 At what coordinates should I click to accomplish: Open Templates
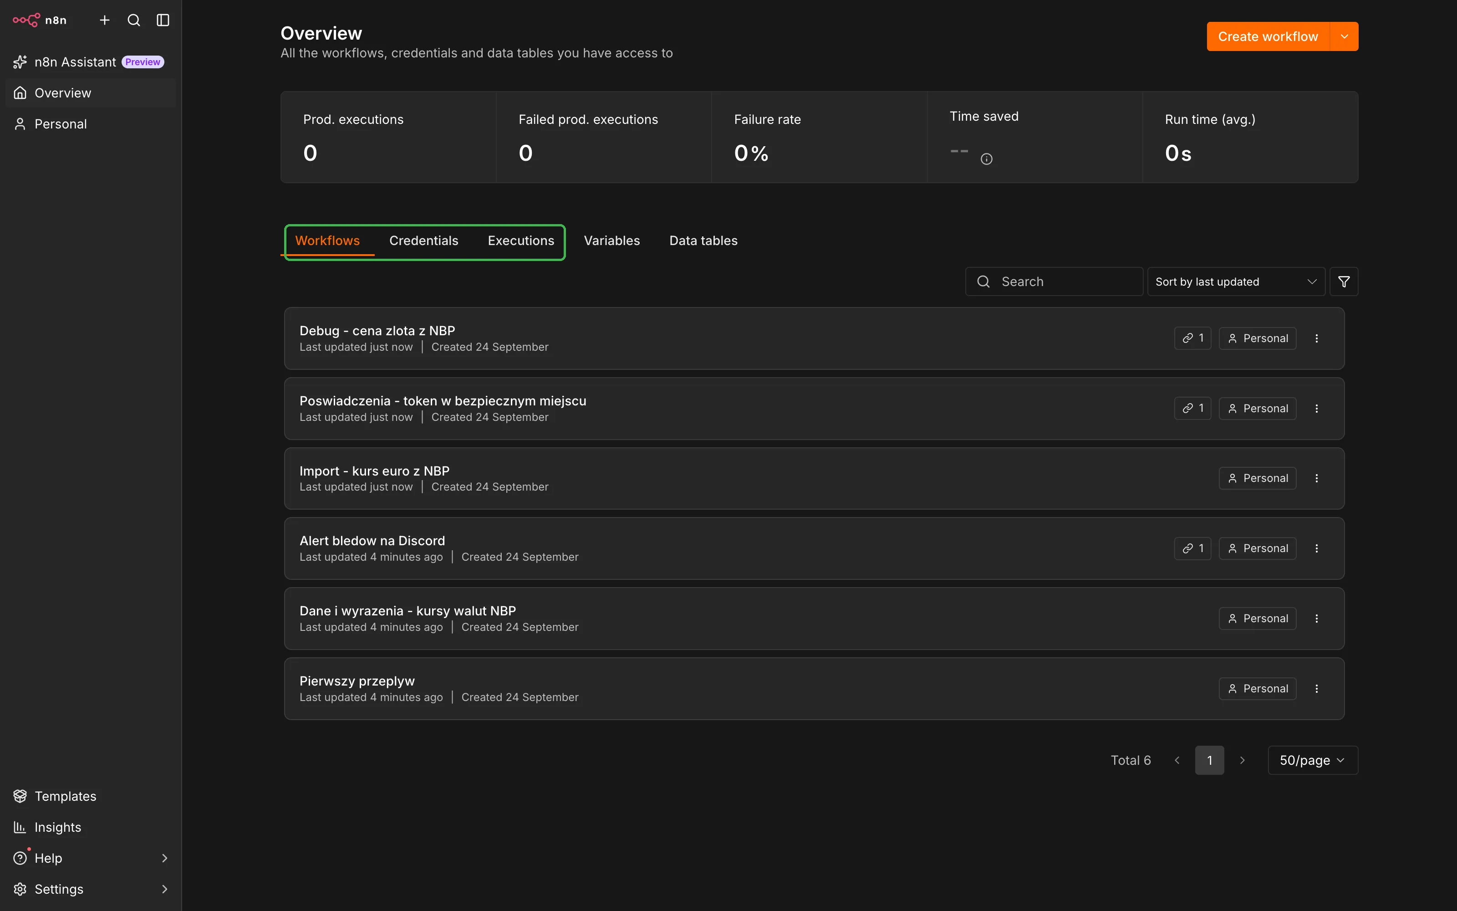click(x=90, y=796)
